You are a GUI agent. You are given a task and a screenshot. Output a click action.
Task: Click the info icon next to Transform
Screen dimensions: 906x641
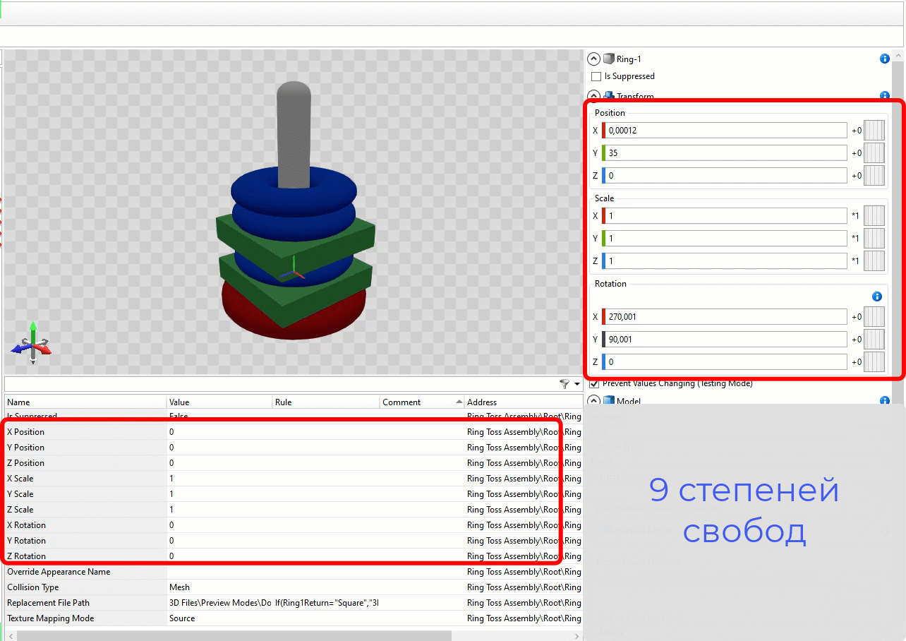885,96
